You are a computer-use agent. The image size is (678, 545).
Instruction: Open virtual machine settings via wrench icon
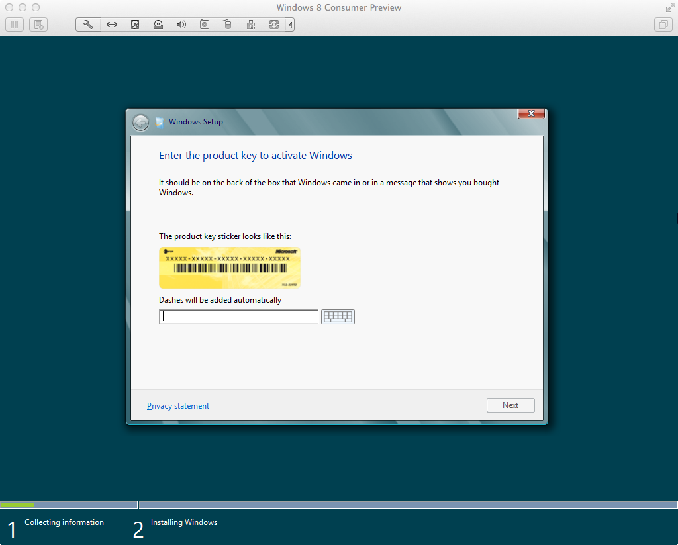point(87,24)
